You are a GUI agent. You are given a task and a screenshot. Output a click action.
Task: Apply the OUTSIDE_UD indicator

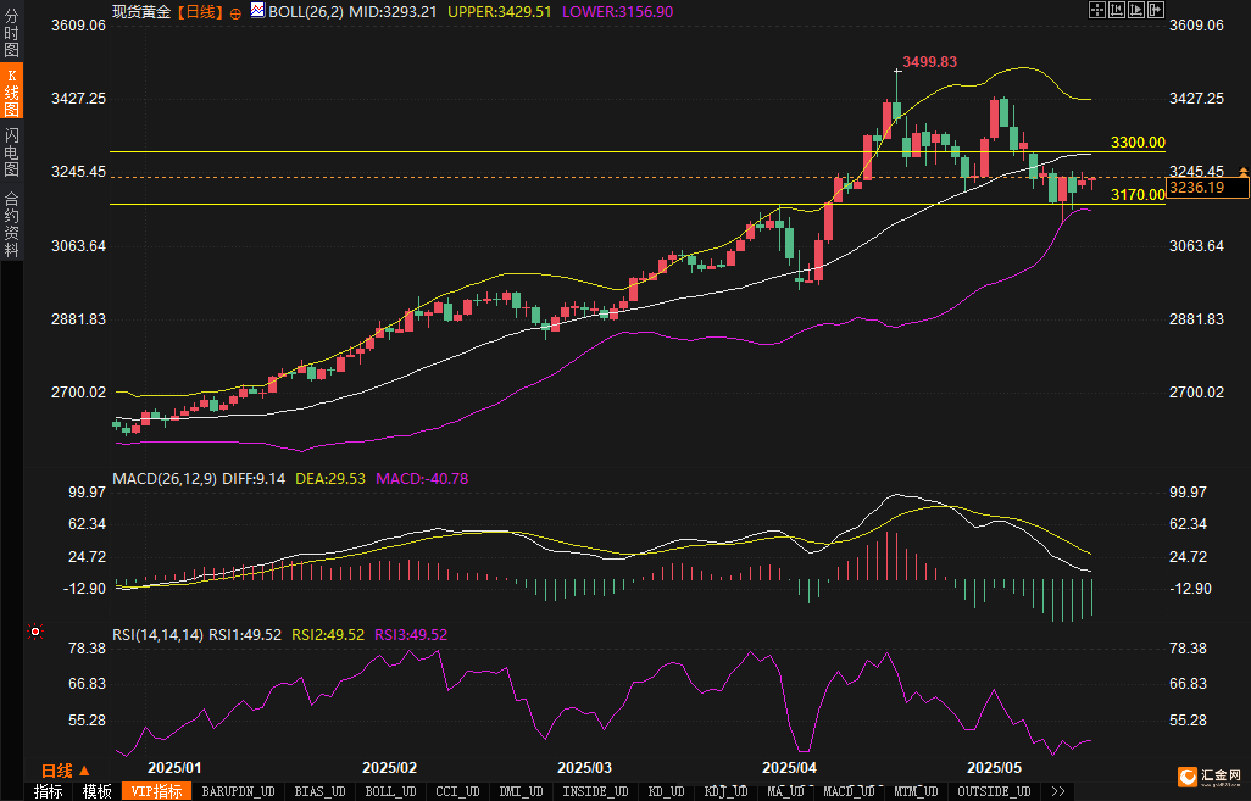[994, 791]
